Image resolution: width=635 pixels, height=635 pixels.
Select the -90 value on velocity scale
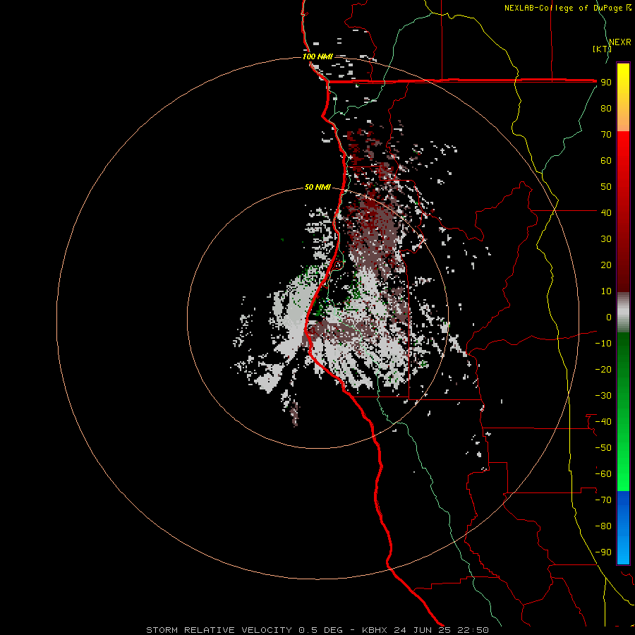tap(603, 552)
